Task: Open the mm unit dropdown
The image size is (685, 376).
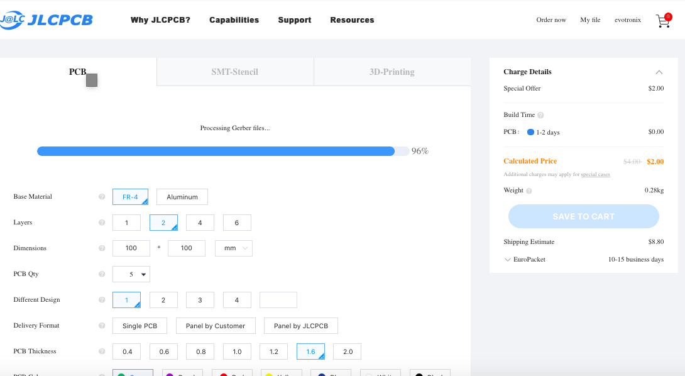Action: pyautogui.click(x=234, y=248)
